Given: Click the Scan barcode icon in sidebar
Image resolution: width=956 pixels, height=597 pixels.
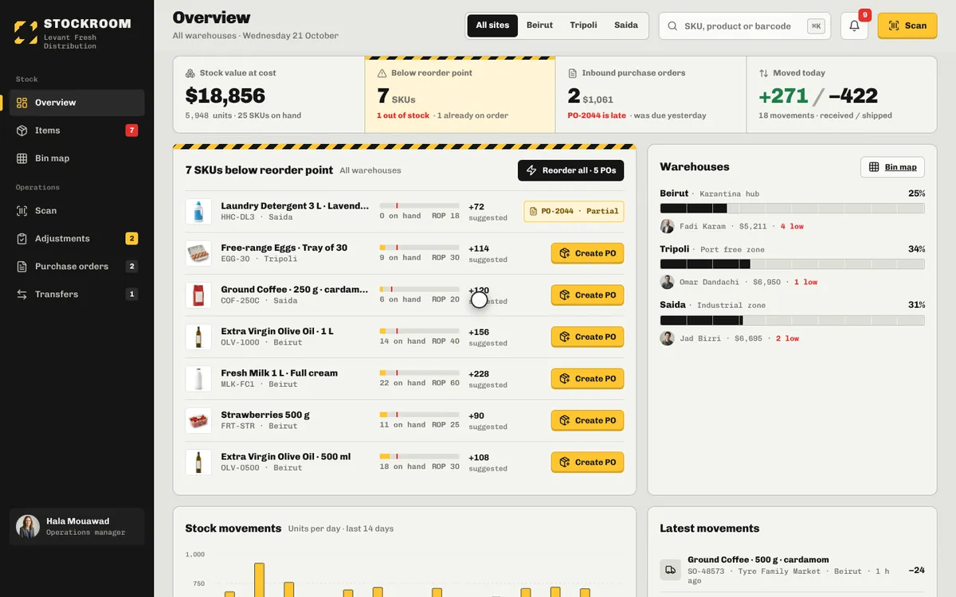Looking at the screenshot, I should coord(22,211).
